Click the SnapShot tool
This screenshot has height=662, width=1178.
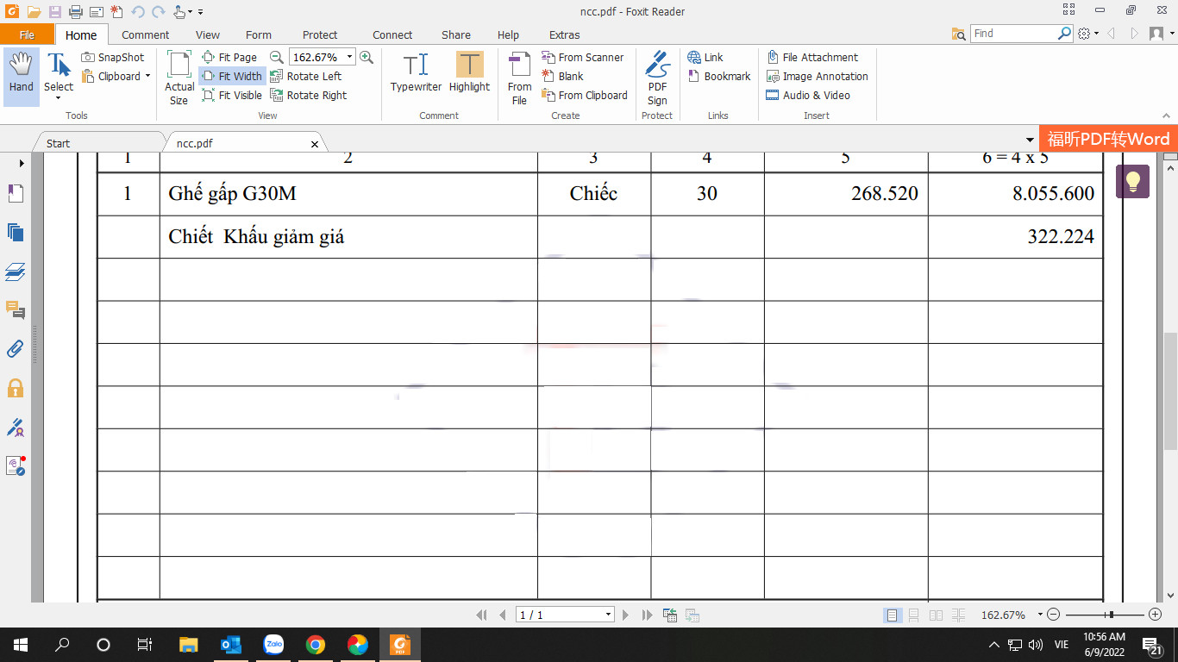pyautogui.click(x=113, y=58)
